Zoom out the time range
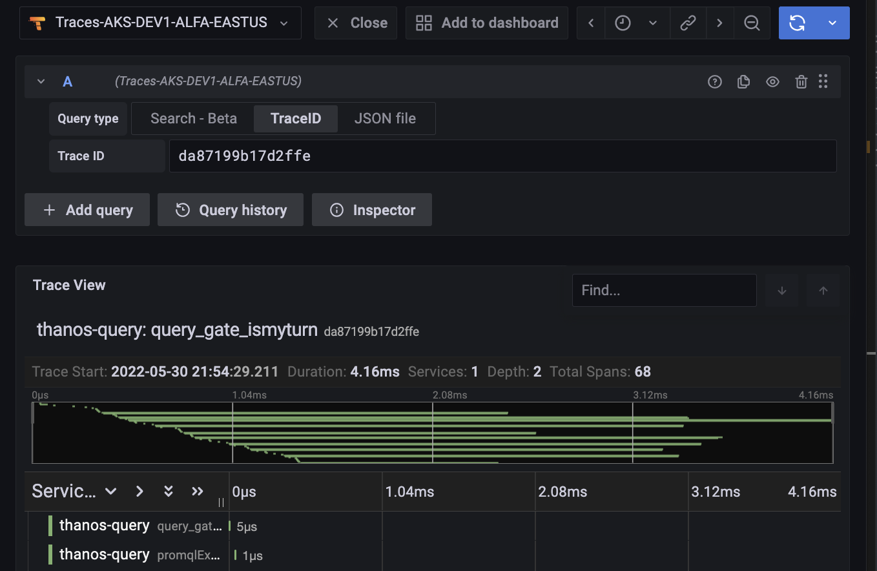The height and width of the screenshot is (571, 877). (752, 23)
